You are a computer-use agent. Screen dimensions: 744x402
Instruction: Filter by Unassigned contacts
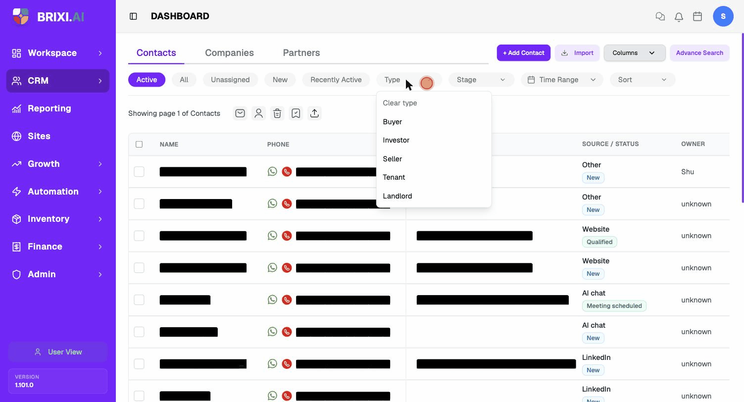point(230,80)
